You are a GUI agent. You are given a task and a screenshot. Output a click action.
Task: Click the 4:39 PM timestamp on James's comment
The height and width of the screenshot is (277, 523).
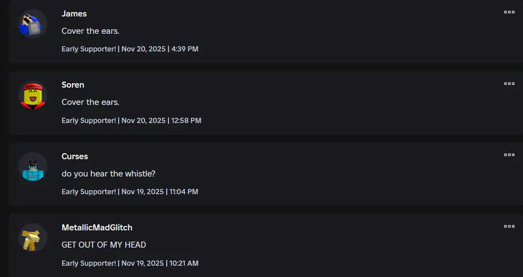point(185,49)
